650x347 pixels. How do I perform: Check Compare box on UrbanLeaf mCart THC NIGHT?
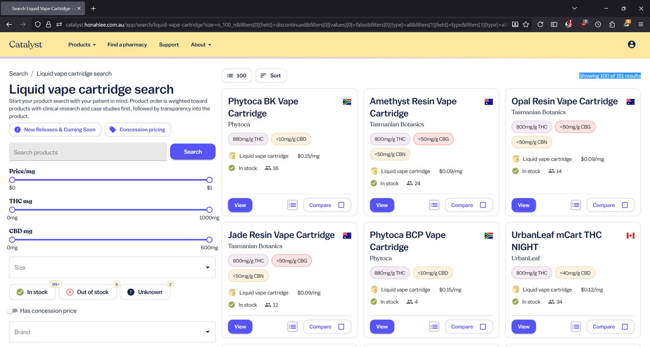click(625, 327)
